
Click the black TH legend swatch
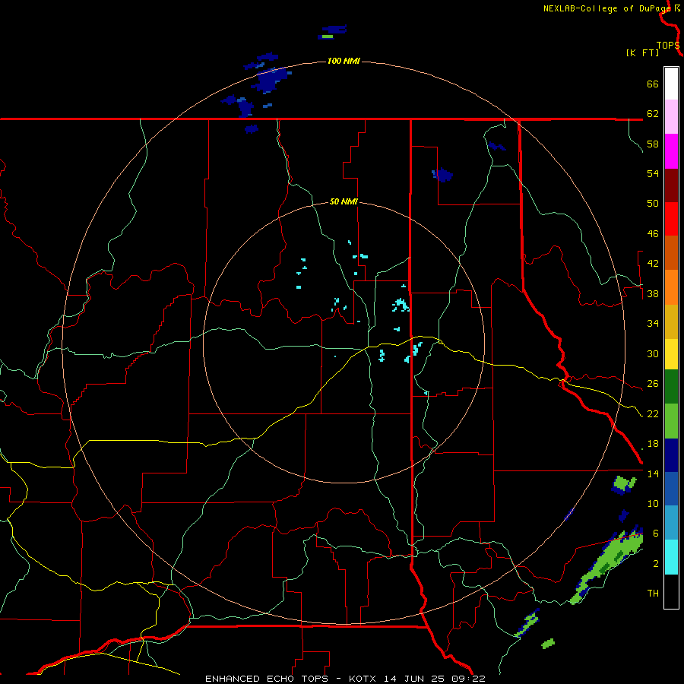[671, 591]
